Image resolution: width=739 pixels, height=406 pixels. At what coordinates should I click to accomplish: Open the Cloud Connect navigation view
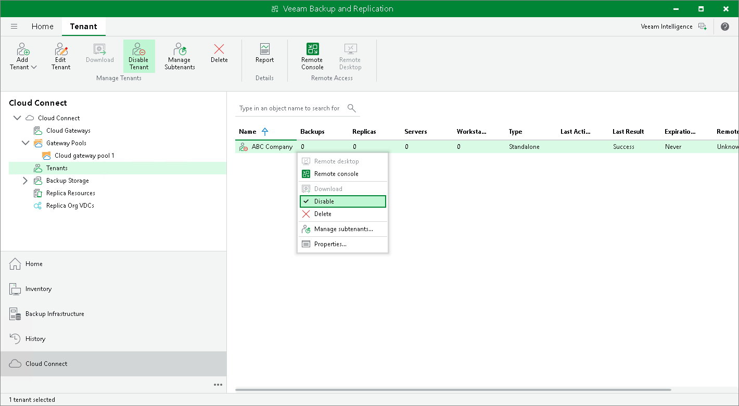(113, 364)
